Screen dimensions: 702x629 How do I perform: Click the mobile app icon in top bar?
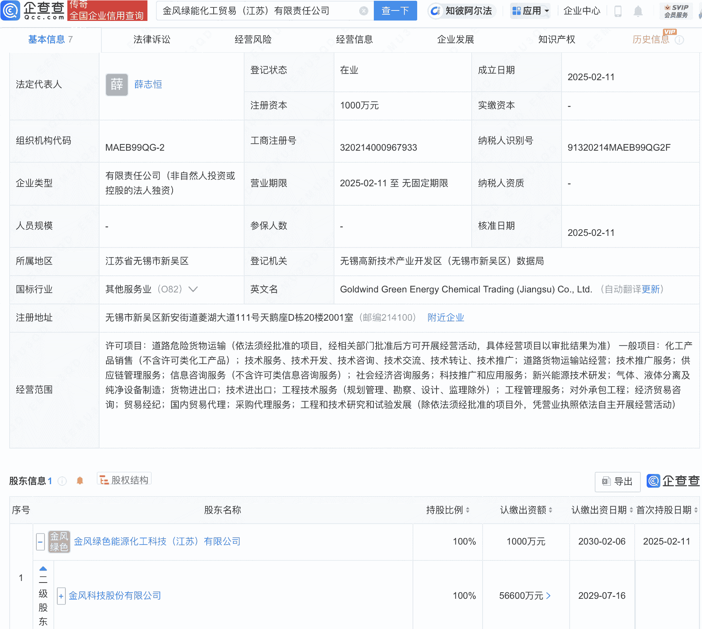click(617, 11)
